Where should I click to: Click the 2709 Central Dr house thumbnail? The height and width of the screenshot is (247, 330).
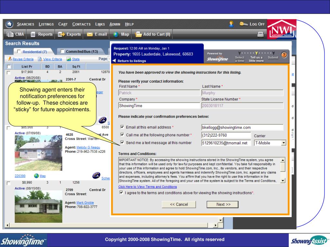39,206
